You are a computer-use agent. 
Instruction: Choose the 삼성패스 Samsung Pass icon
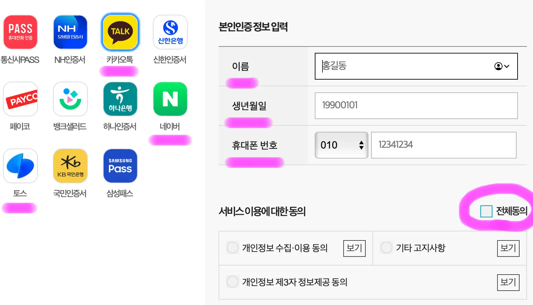pos(120,166)
